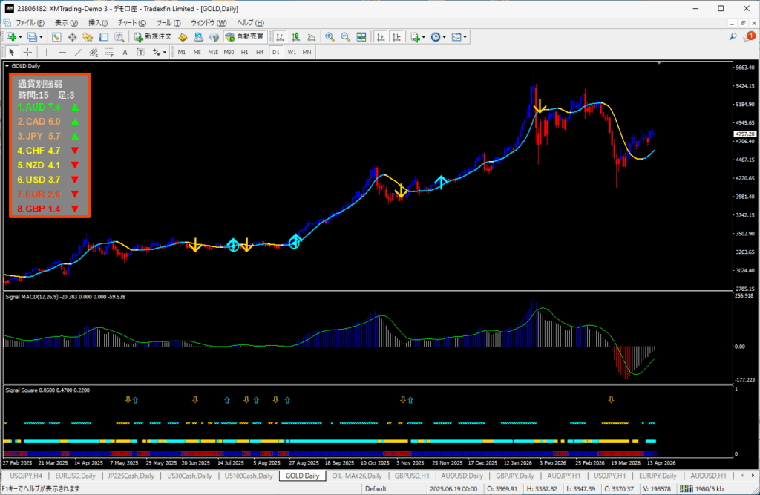Select the text label tool

pos(125,52)
